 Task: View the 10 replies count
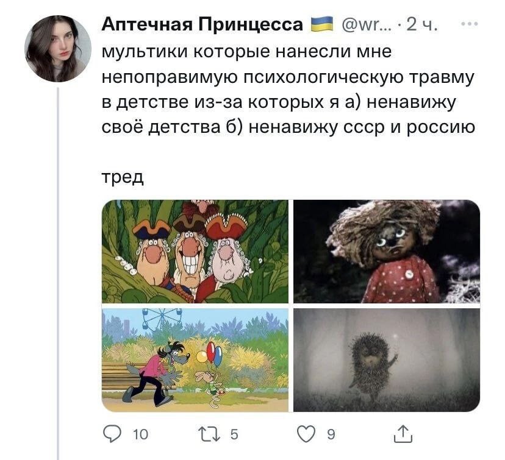[140, 434]
